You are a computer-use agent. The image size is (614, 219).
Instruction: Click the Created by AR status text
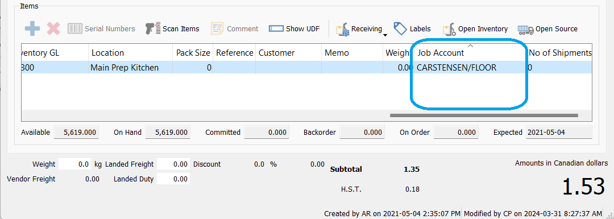pyautogui.click(x=392, y=213)
